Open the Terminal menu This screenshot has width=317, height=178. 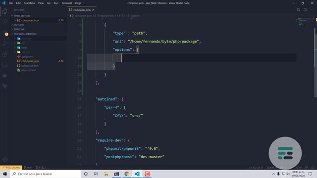pyautogui.click(x=67, y=3)
